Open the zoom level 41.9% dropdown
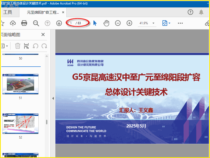The height and width of the screenshot is (158, 210). [153, 23]
